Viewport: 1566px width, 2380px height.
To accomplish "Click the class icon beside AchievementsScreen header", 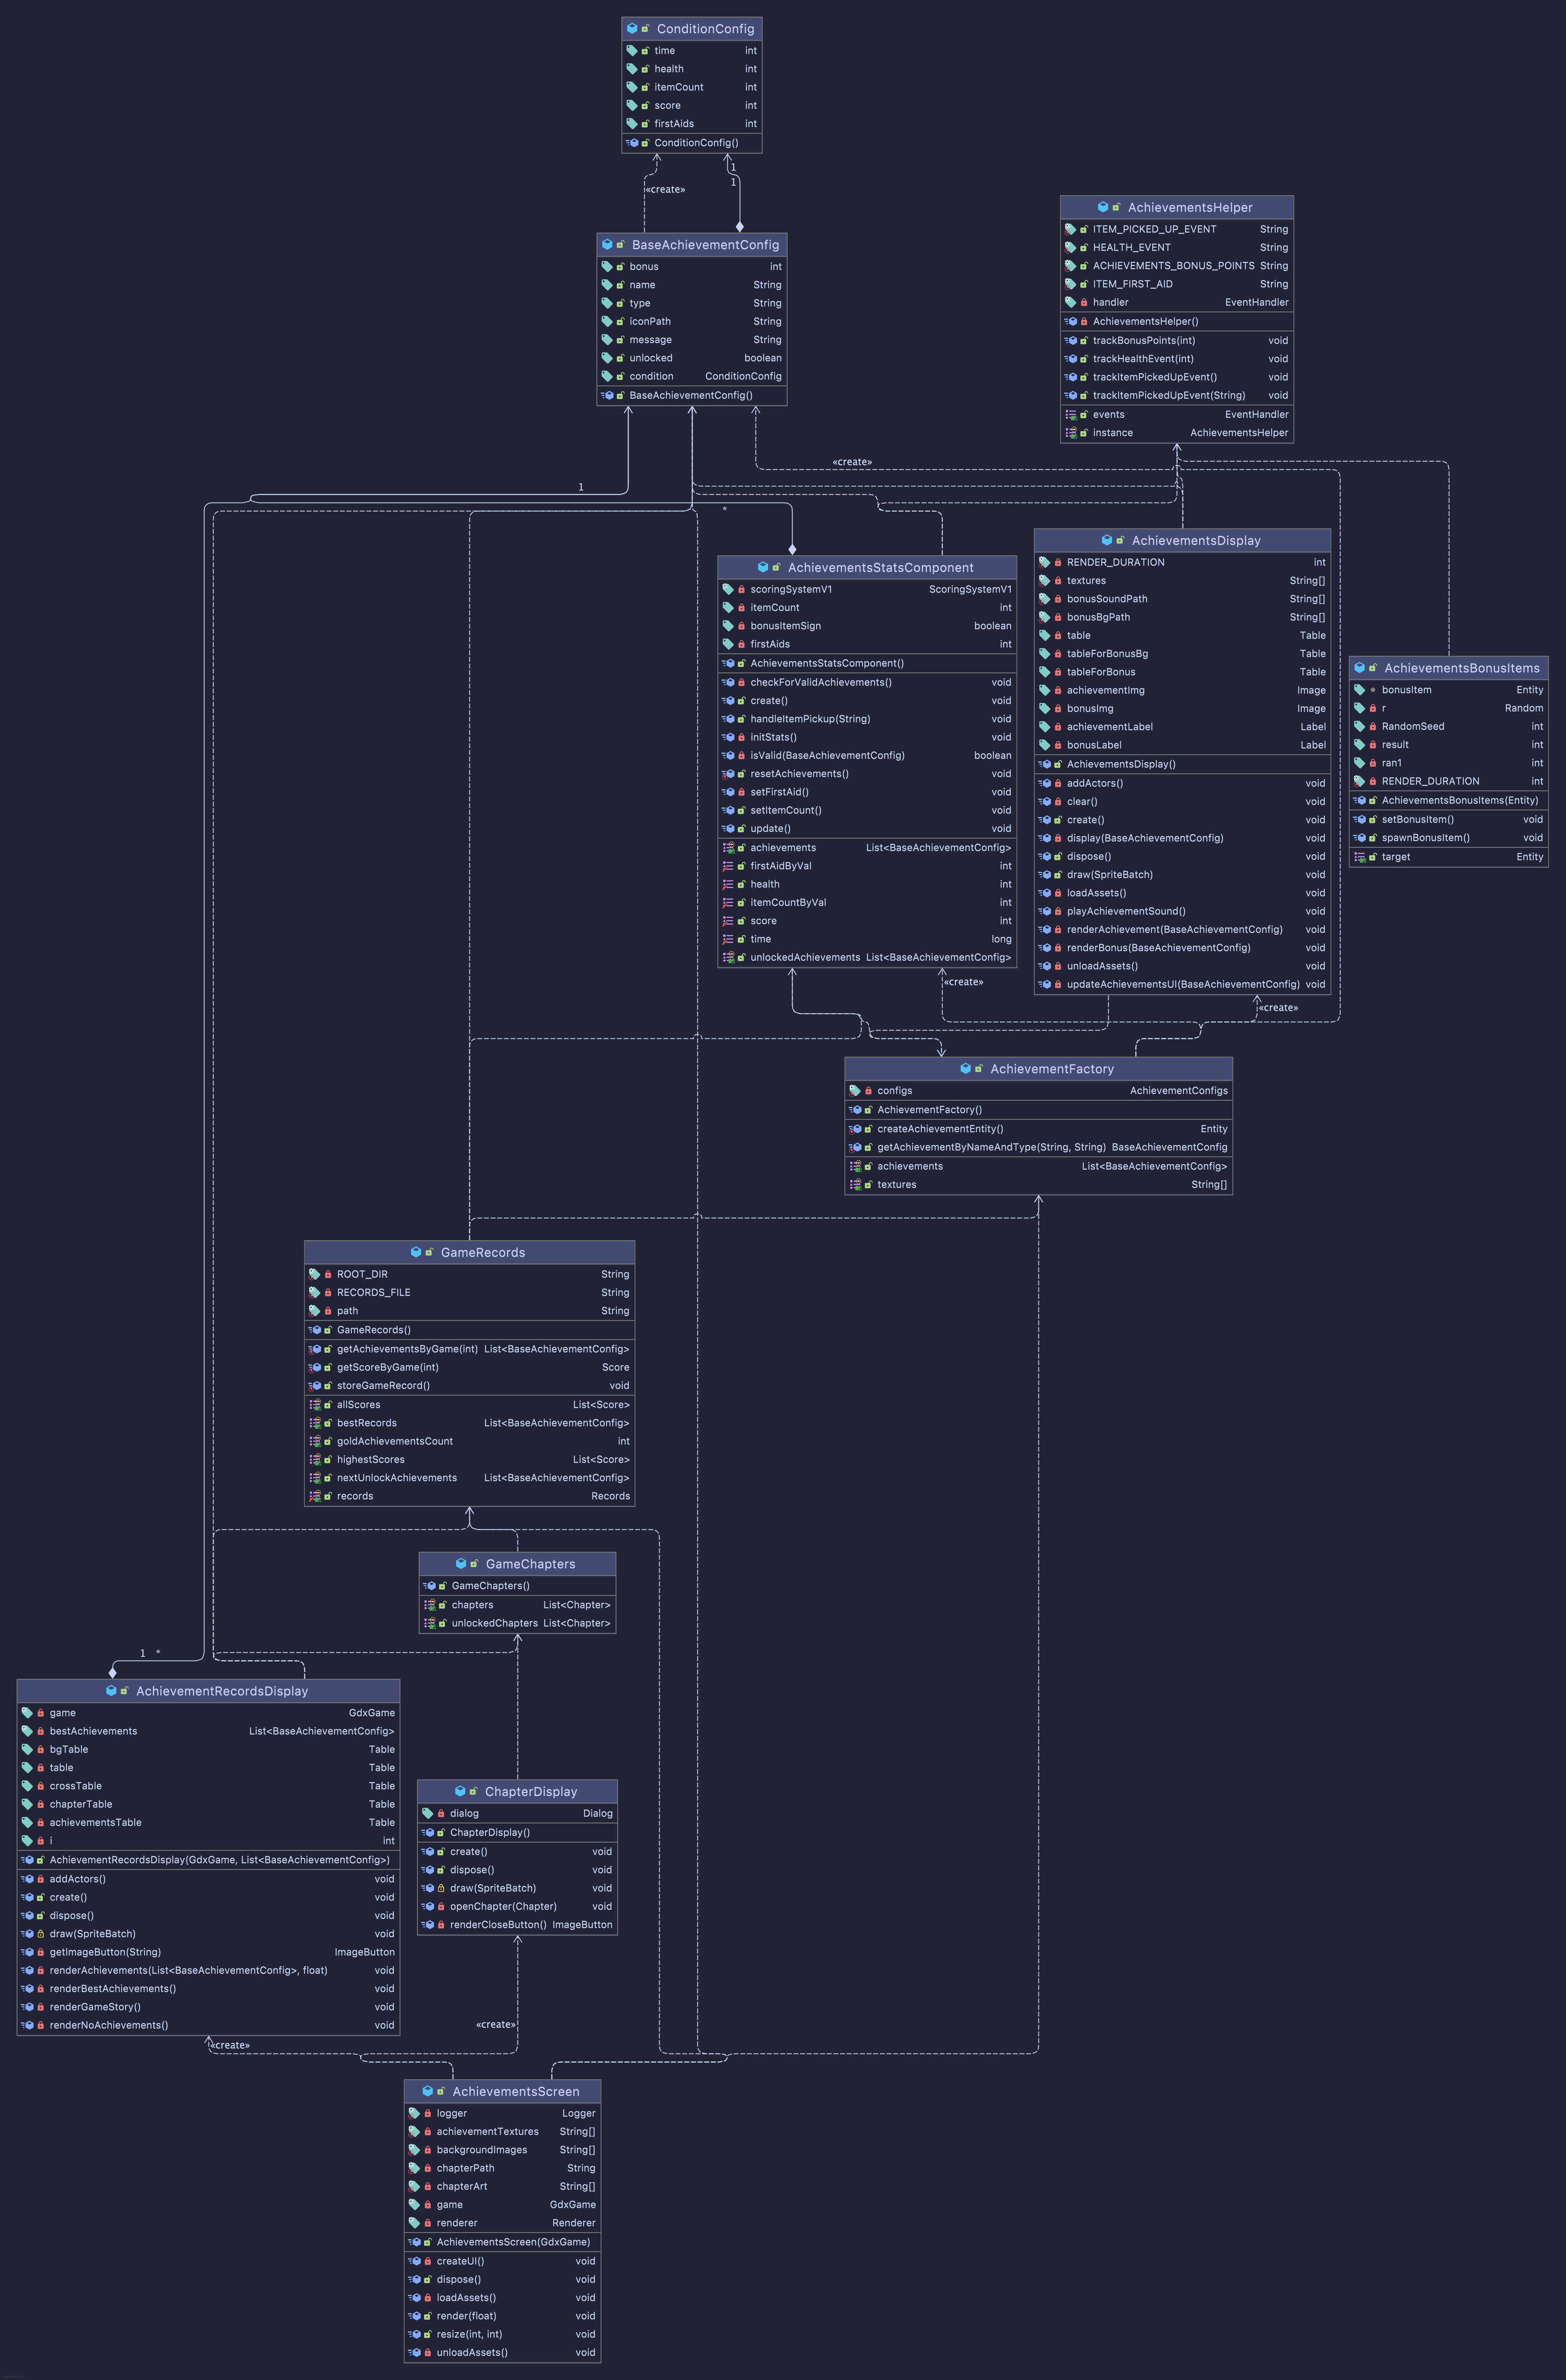I will pyautogui.click(x=428, y=2091).
